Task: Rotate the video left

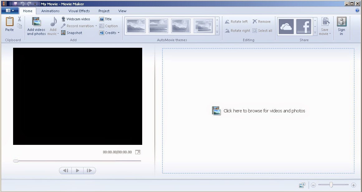Action: pyautogui.click(x=236, y=21)
